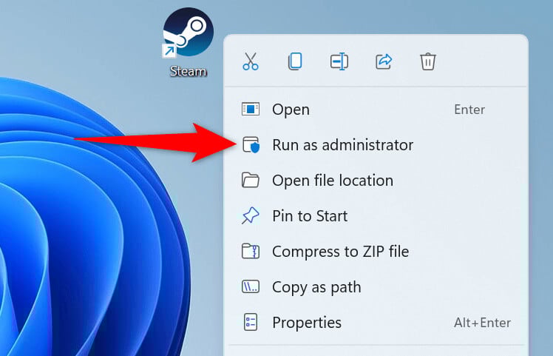Click the Steam shortcut label text
This screenshot has width=553, height=356.
[x=188, y=71]
